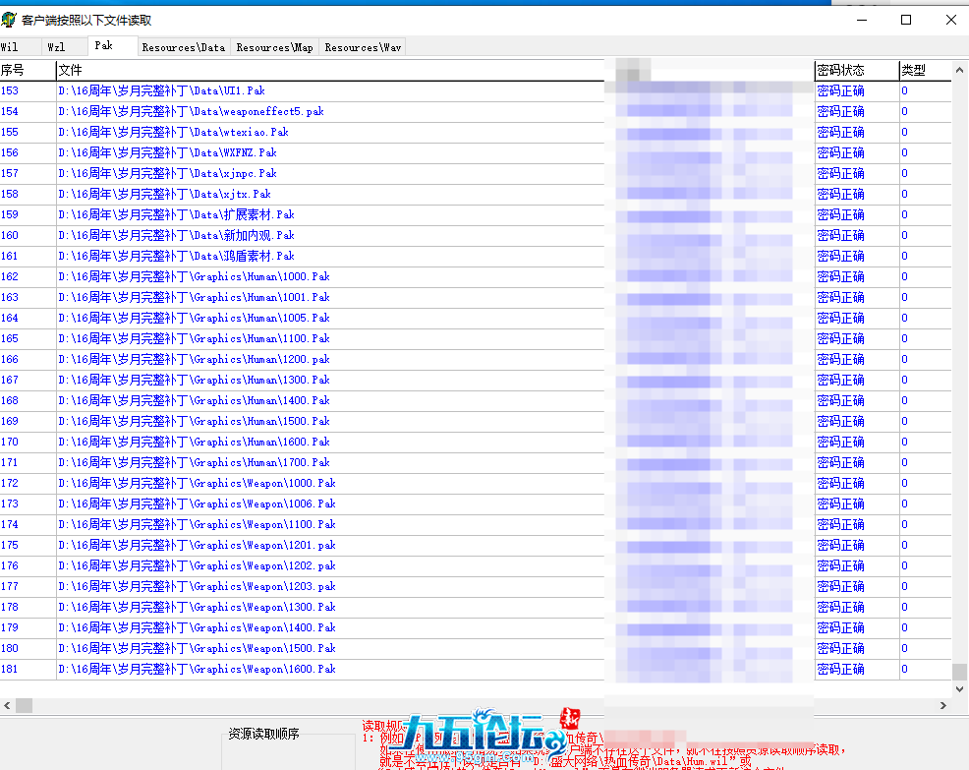The image size is (969, 770).
Task: Click serial number 181 cell
Action: pos(28,669)
